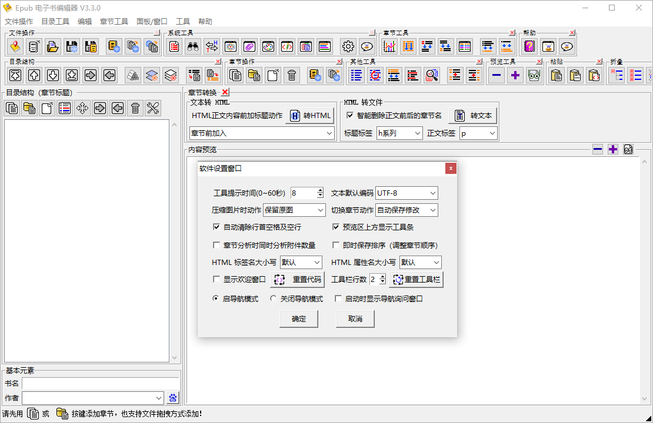The width and height of the screenshot is (653, 423).
Task: Toggle 预览区上方显示工具条 checkbox
Action: point(336,227)
